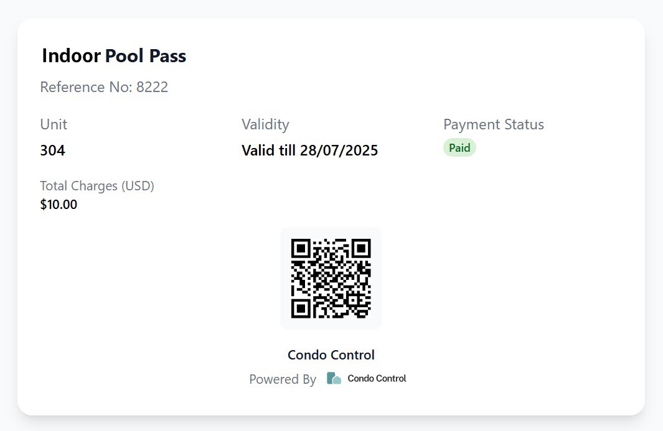Image resolution: width=663 pixels, height=431 pixels.
Task: Click the bold Condo Control caption under QR
Action: tap(331, 355)
